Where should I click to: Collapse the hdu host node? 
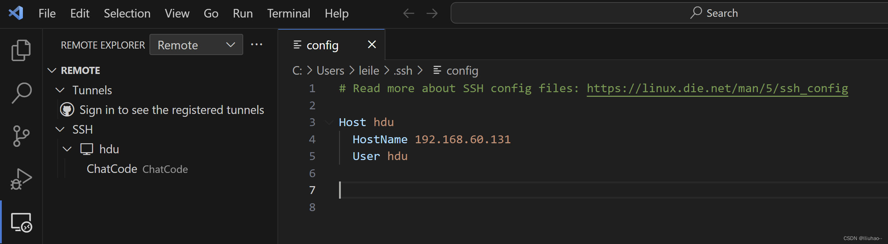[x=67, y=149]
